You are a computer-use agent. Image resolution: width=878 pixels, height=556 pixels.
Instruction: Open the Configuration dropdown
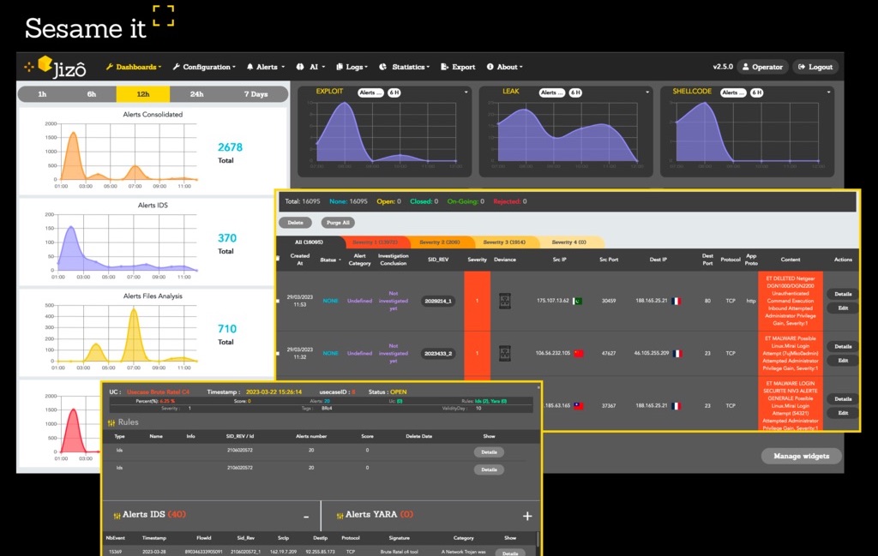click(208, 66)
